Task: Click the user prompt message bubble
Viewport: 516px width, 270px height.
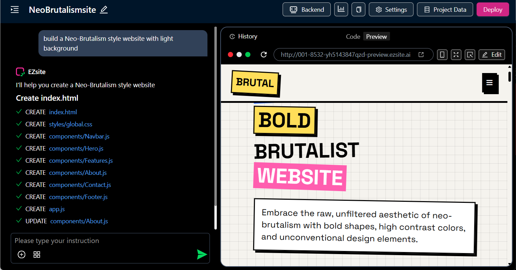Action: (123, 43)
